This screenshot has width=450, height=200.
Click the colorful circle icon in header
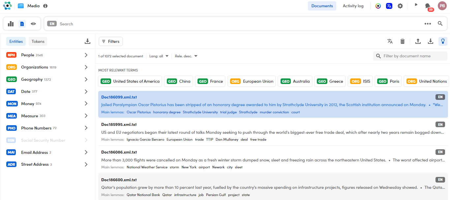378,6
